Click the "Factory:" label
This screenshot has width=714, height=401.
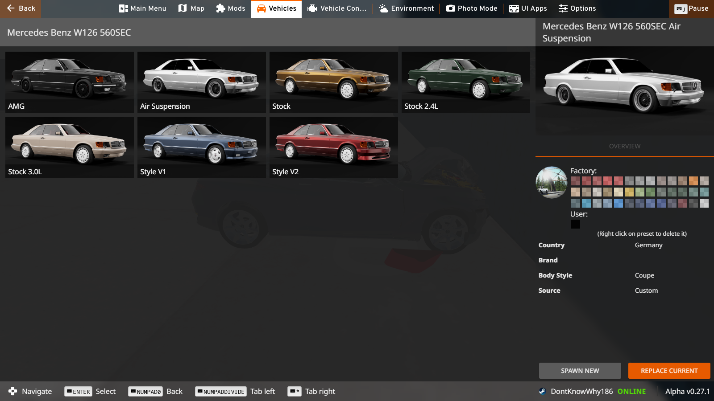coord(583,171)
